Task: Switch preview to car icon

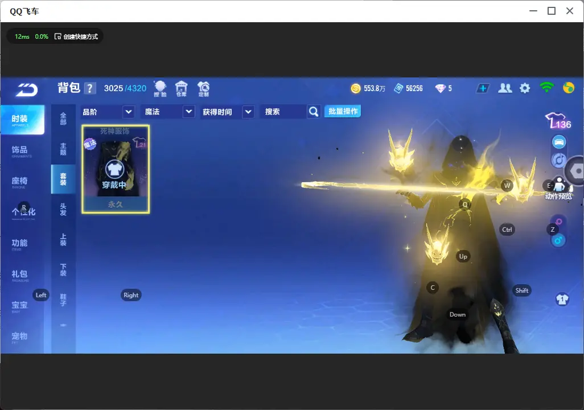Action: click(559, 142)
